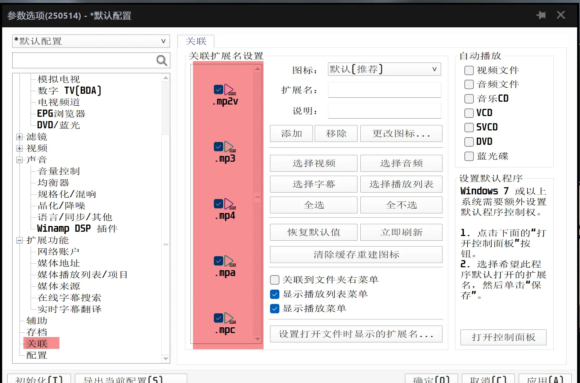This screenshot has width=580, height=383.
Task: Check 关联到文件夹右菜单 option
Action: 275,280
